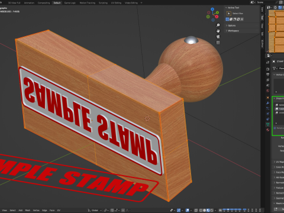Select material preview viewport shading

[208, 210]
